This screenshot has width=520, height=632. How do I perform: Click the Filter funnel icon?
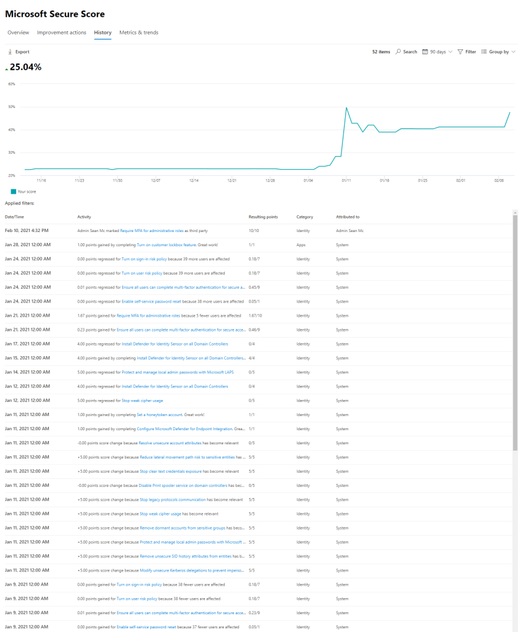coord(461,52)
